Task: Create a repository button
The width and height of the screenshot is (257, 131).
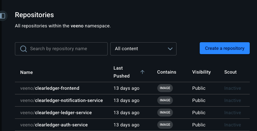Action: click(x=225, y=48)
